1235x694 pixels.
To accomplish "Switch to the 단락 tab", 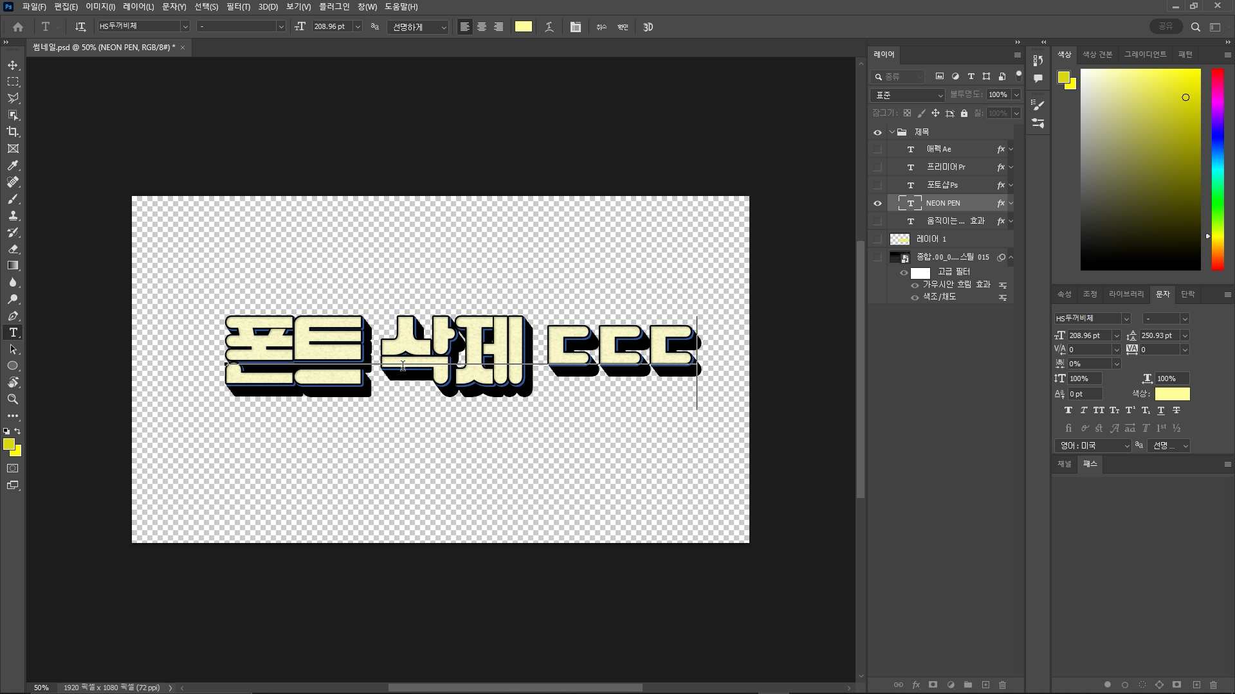I will [x=1187, y=294].
